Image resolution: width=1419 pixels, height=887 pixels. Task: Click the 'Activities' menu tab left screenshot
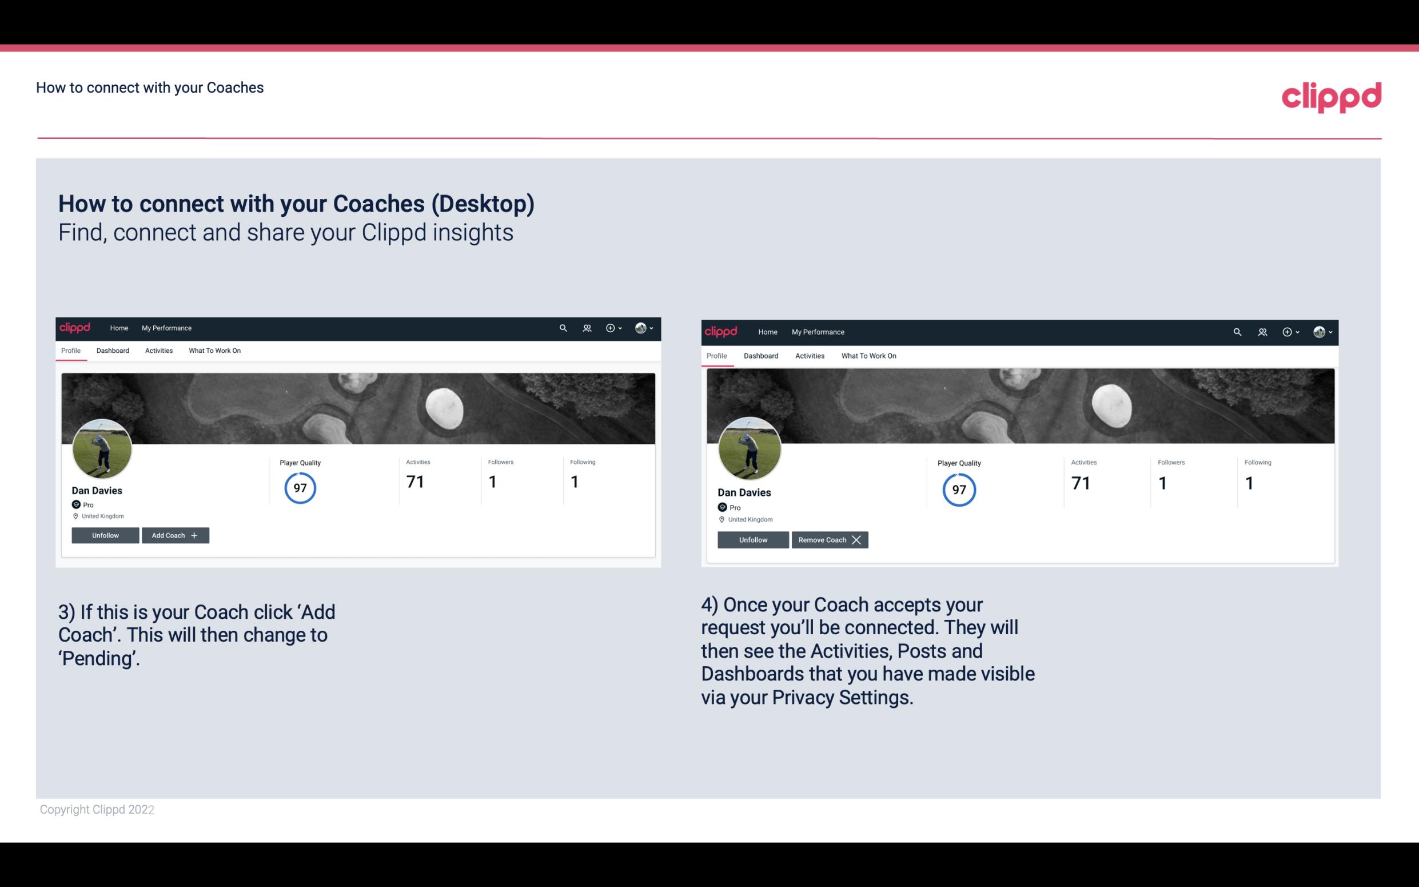pos(158,351)
